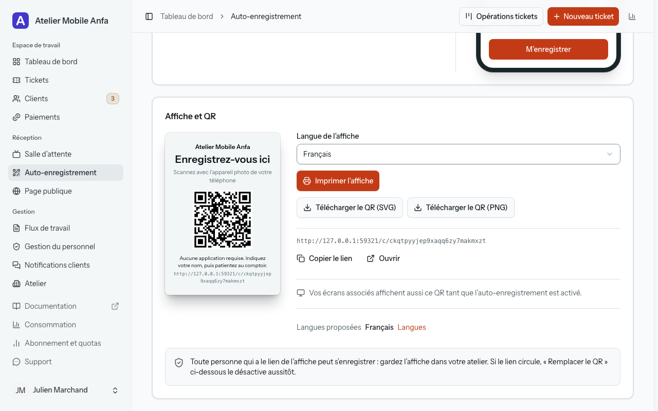Click the Atelier Mobile Anfa logo
This screenshot has width=658, height=411.
click(21, 21)
